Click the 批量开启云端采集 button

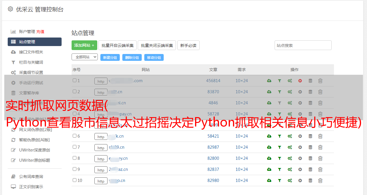tap(117, 45)
